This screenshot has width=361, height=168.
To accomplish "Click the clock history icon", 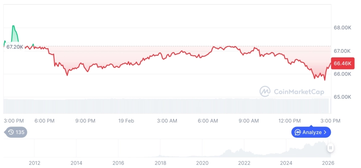I will 11,132.
